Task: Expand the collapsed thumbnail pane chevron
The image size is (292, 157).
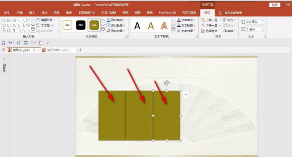Action: point(4,59)
